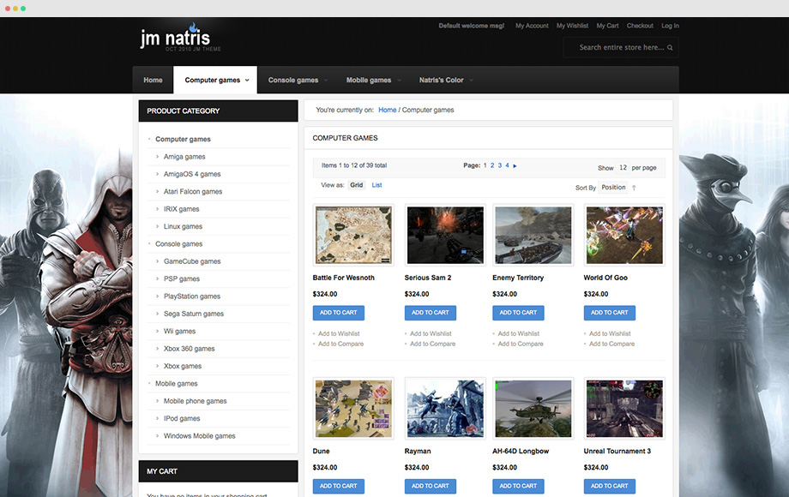
Task: Open Mobile phone games category
Action: pyautogui.click(x=196, y=402)
